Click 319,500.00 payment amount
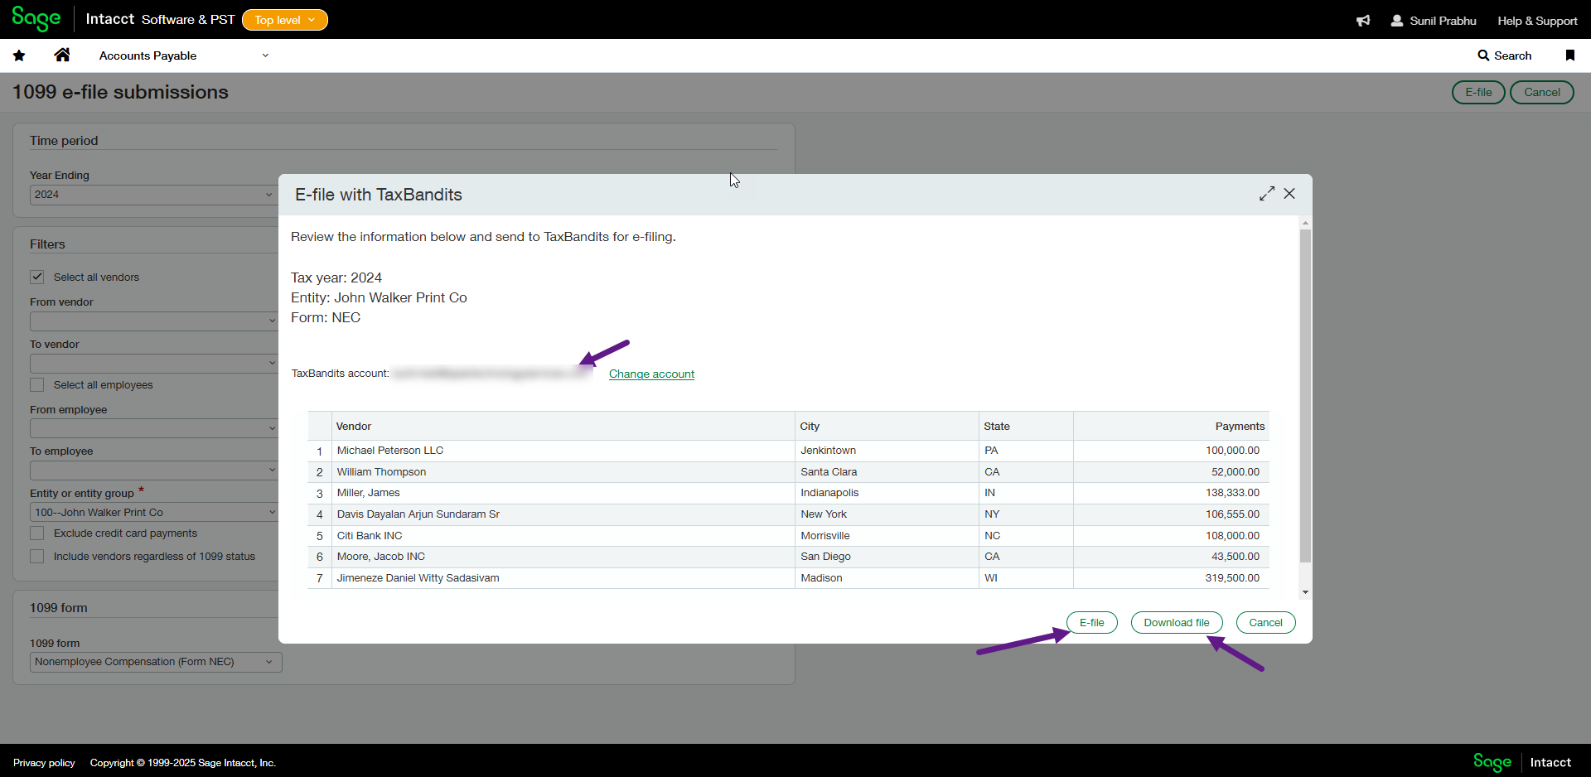1591x777 pixels. pyautogui.click(x=1232, y=578)
